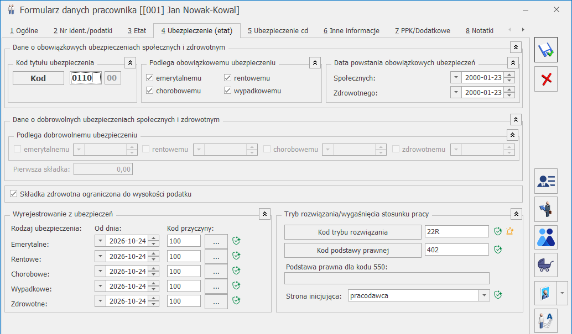The image size is (572, 334).
Task: Click the baby stroller icon
Action: [x=546, y=265]
